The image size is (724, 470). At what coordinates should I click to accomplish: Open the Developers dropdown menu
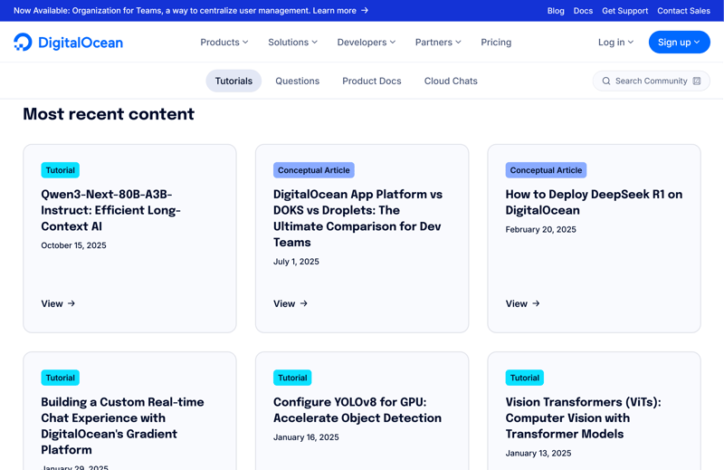[x=366, y=43]
